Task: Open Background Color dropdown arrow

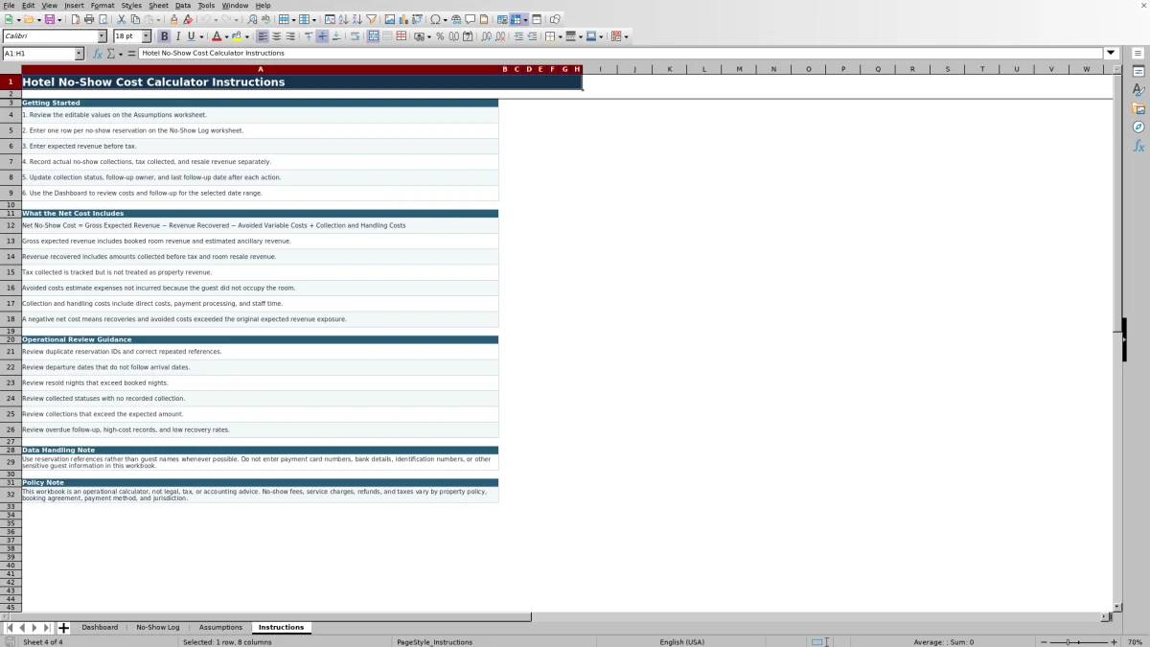Action: (247, 36)
